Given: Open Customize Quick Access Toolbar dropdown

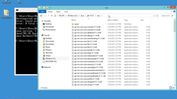Looking at the screenshot, I should (50, 8).
